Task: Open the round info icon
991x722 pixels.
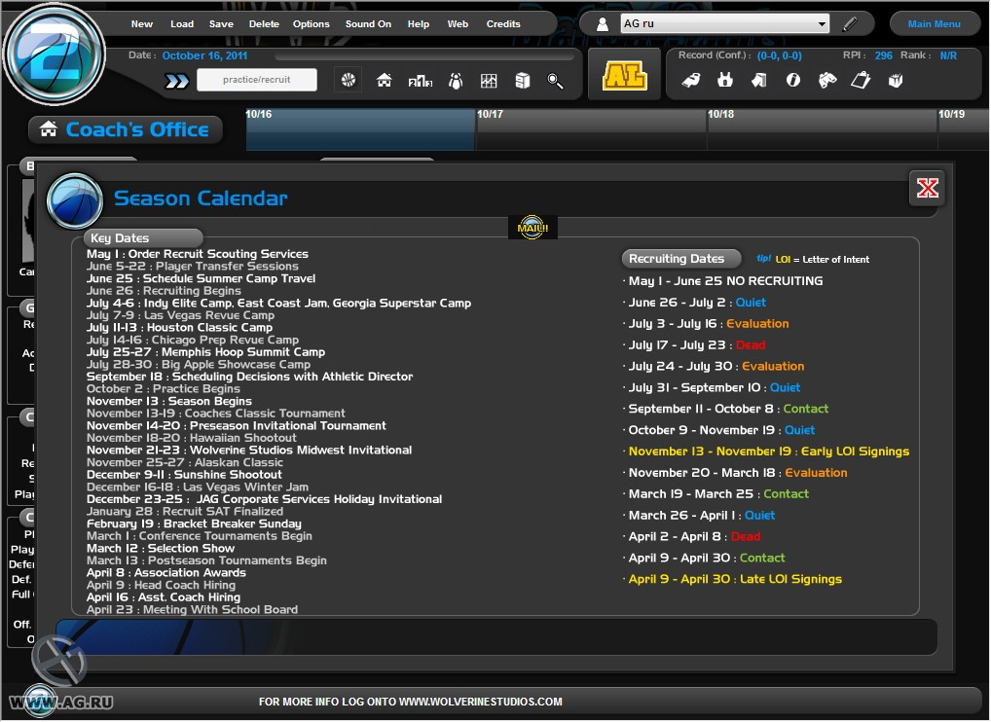Action: pyautogui.click(x=792, y=80)
